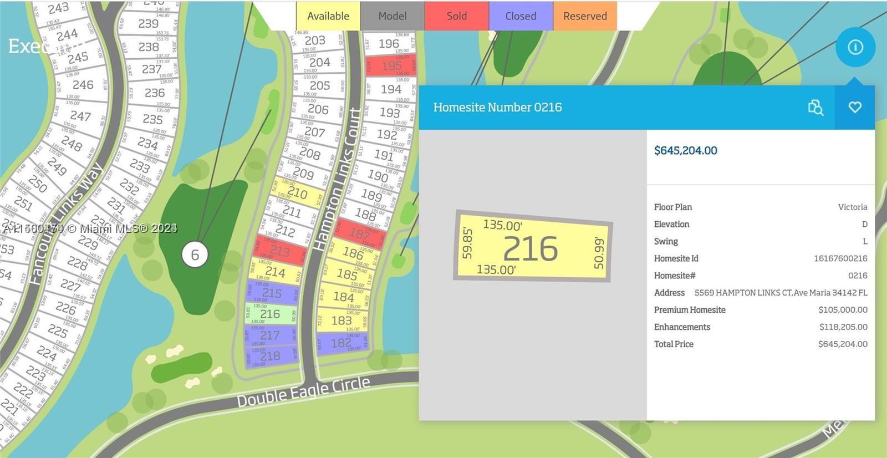Select the golf hole 6 marker
This screenshot has width=887, height=458.
(195, 255)
